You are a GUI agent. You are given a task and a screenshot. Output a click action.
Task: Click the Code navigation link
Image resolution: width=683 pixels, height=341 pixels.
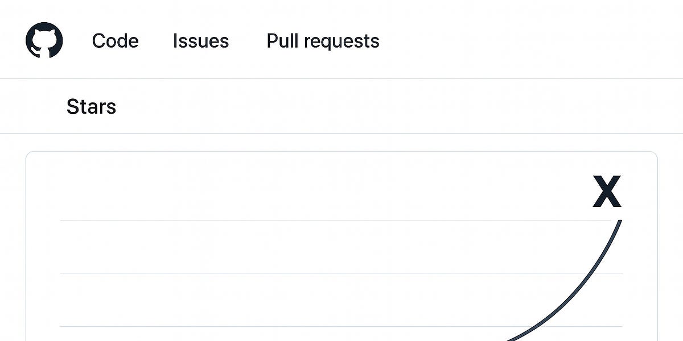(115, 40)
